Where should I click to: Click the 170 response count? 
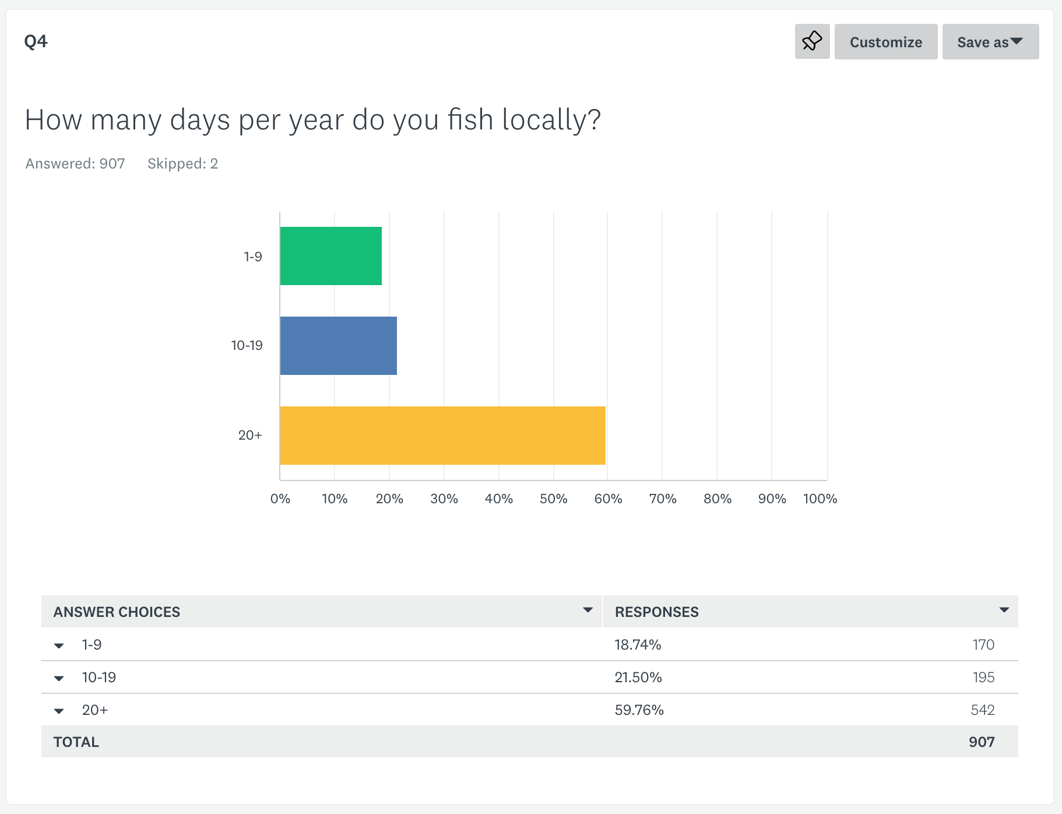pyautogui.click(x=983, y=644)
